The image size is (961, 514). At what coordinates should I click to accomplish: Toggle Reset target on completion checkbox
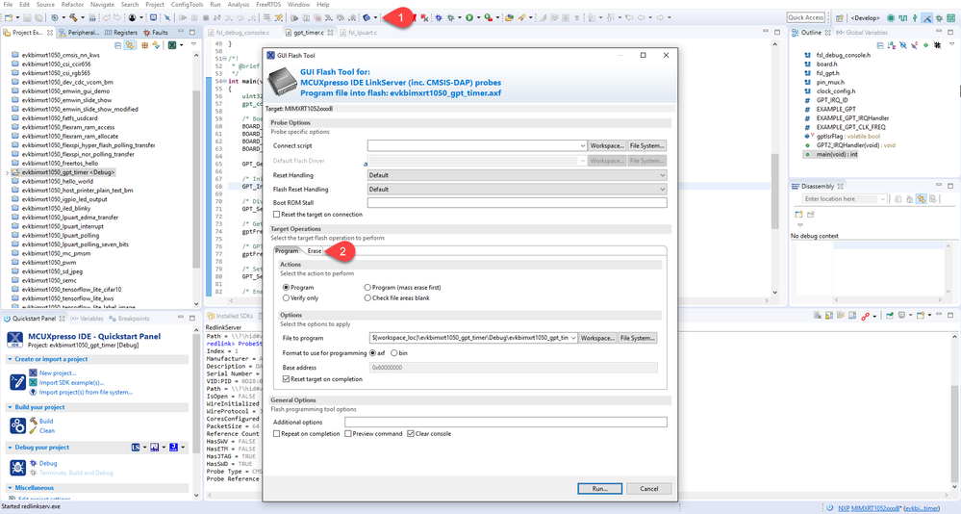click(x=287, y=379)
